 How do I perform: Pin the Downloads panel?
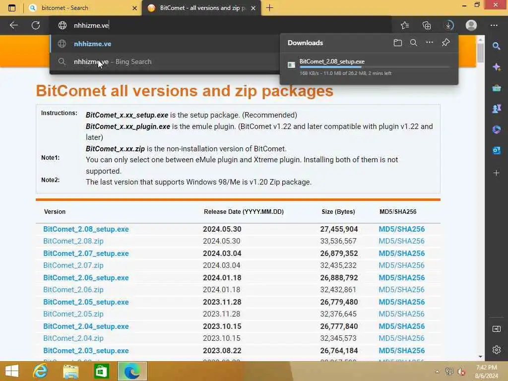tap(445, 43)
